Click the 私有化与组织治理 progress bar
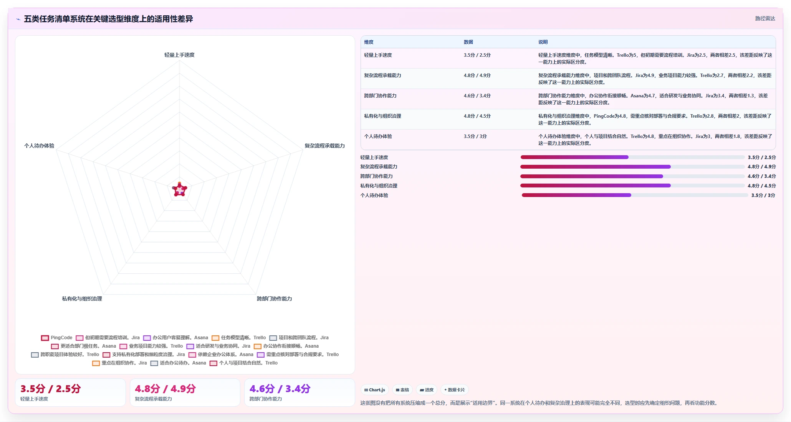The width and height of the screenshot is (791, 422). 632,186
